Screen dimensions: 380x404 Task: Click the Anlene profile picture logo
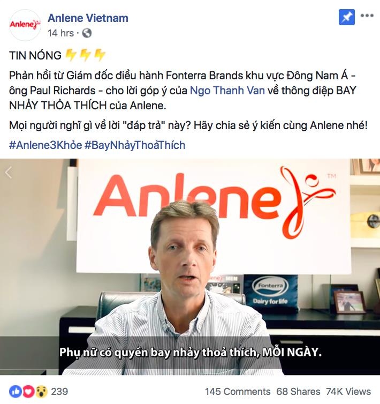coord(25,25)
